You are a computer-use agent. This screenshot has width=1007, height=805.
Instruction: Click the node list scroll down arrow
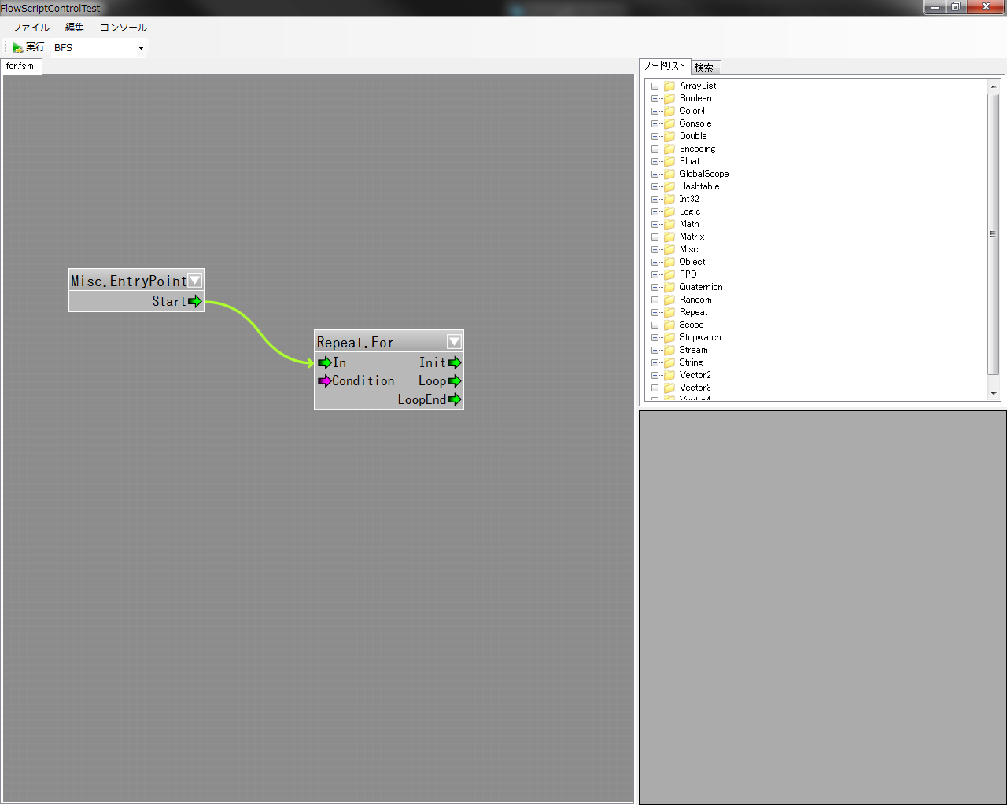point(993,393)
